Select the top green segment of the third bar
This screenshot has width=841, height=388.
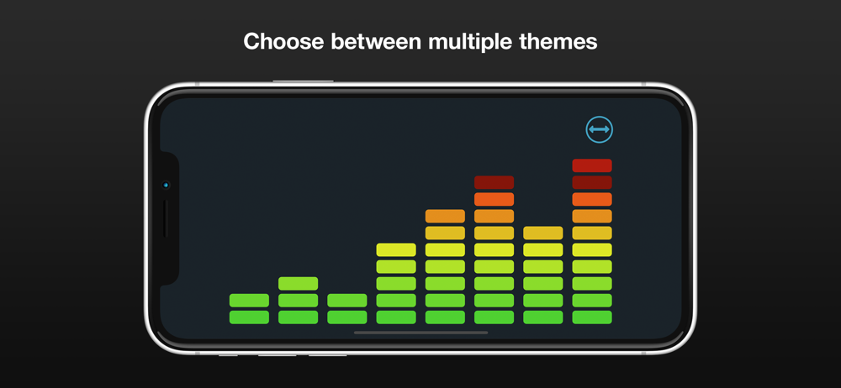(x=346, y=300)
